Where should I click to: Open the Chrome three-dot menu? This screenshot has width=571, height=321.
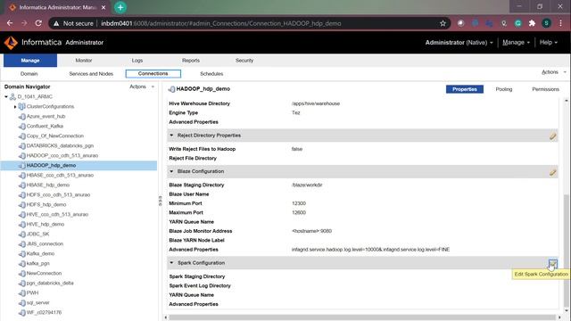[561, 23]
